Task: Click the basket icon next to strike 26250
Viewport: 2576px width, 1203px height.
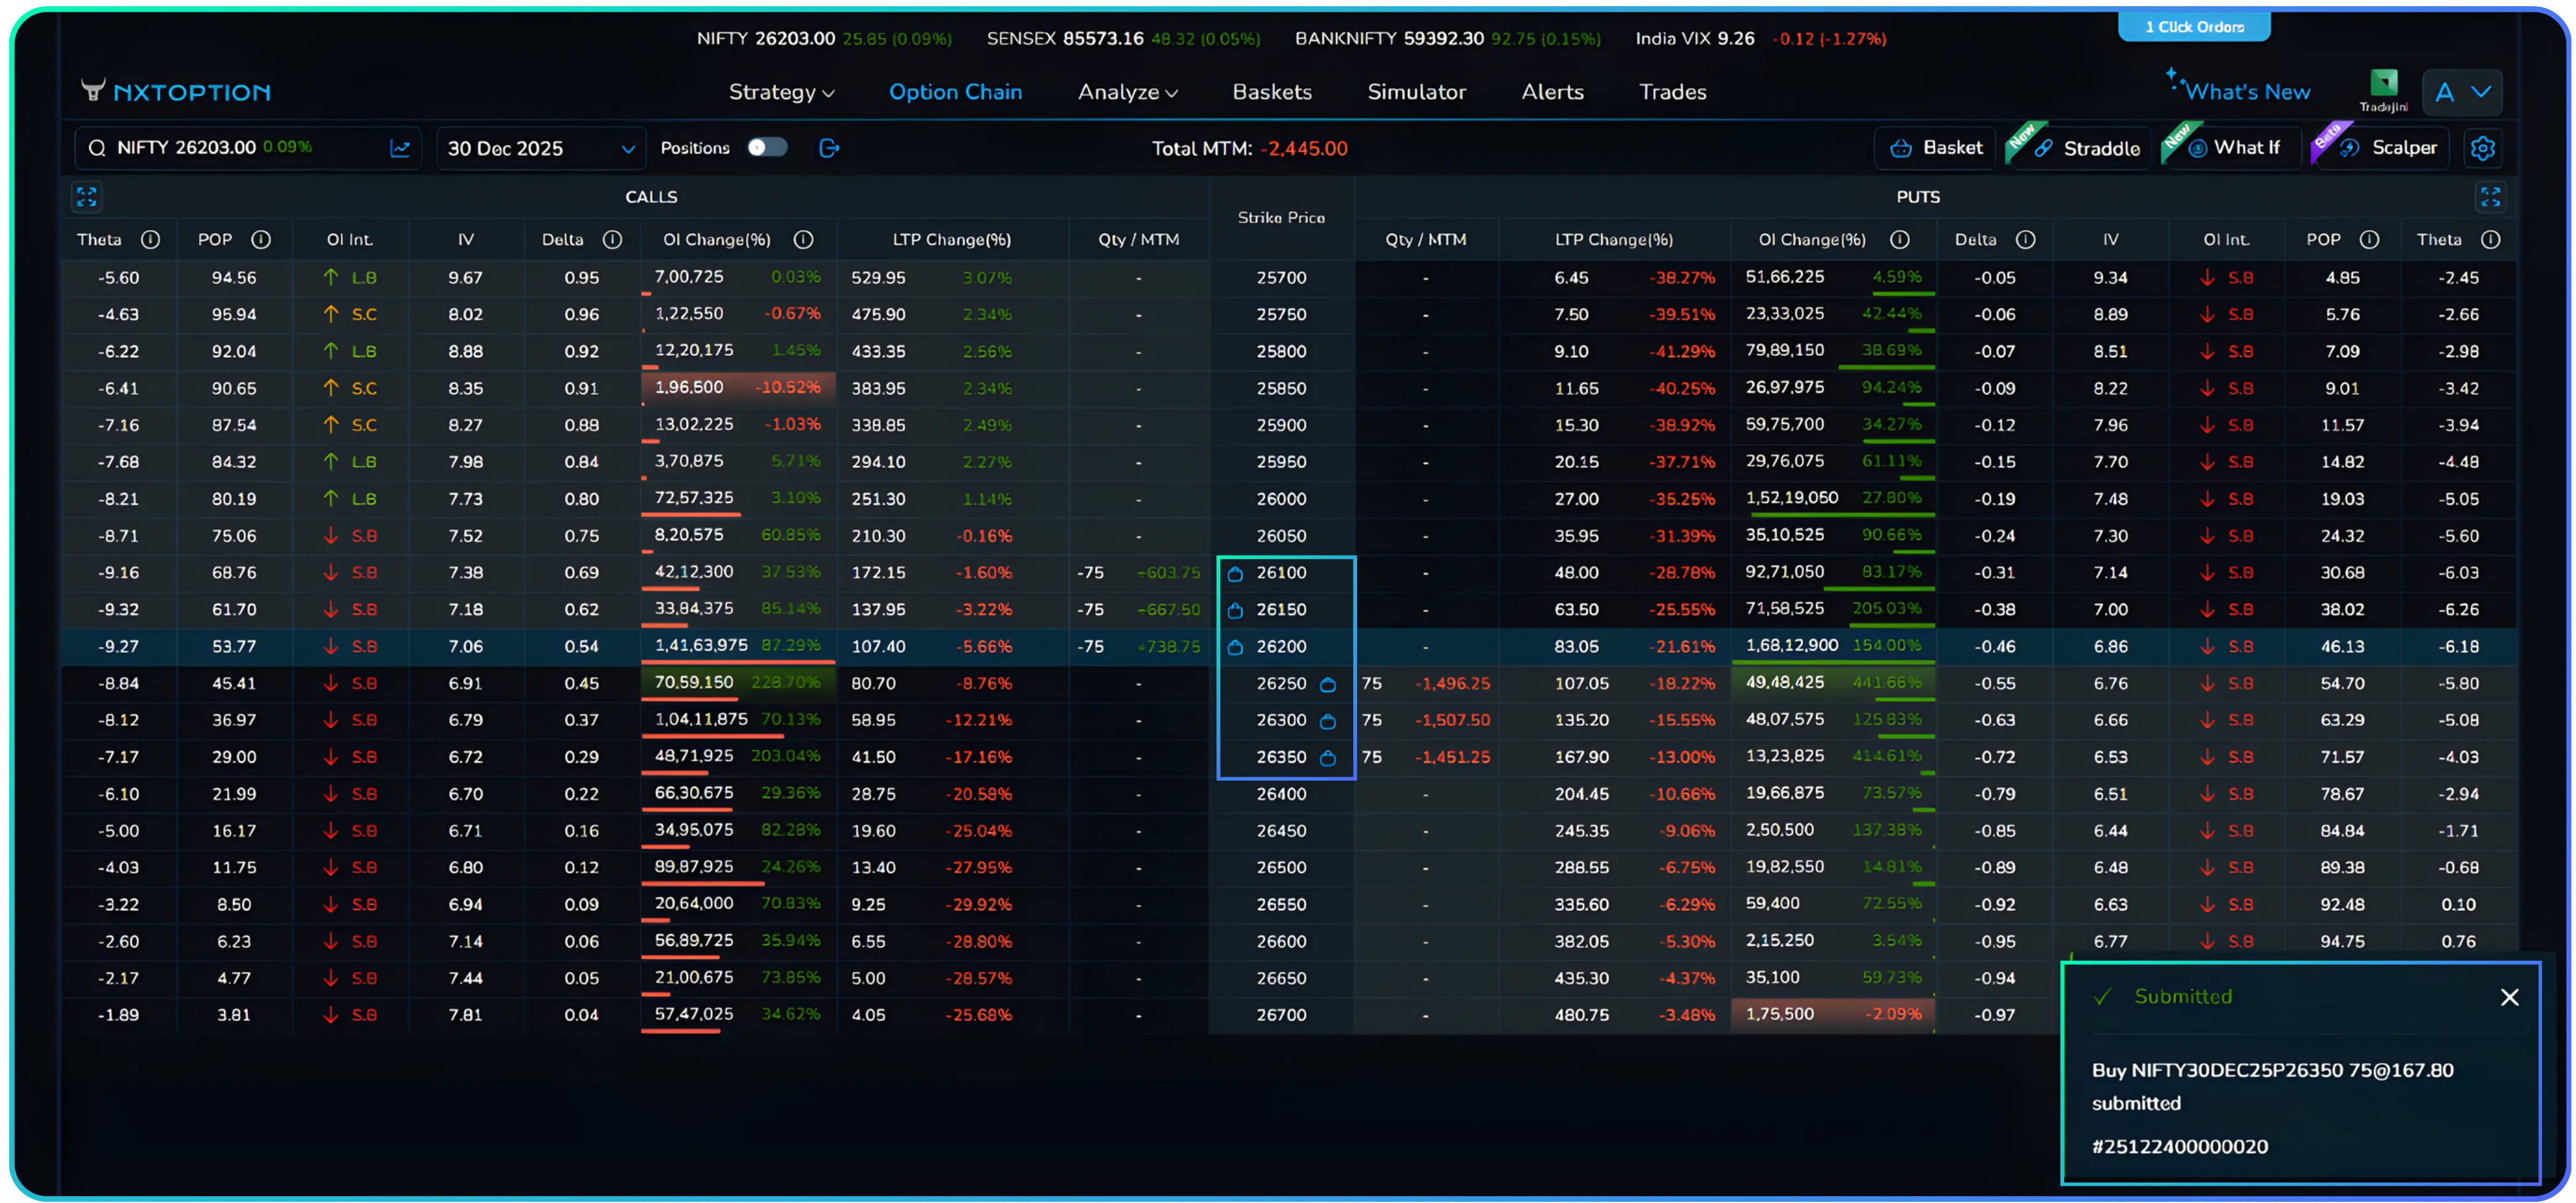Action: click(x=1328, y=684)
